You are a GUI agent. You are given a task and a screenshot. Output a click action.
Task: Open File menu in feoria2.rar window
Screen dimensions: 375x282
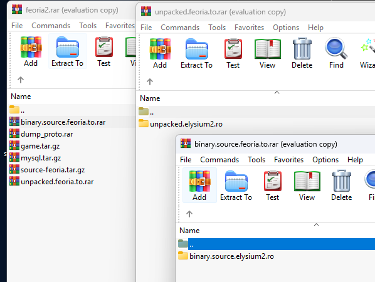point(17,26)
